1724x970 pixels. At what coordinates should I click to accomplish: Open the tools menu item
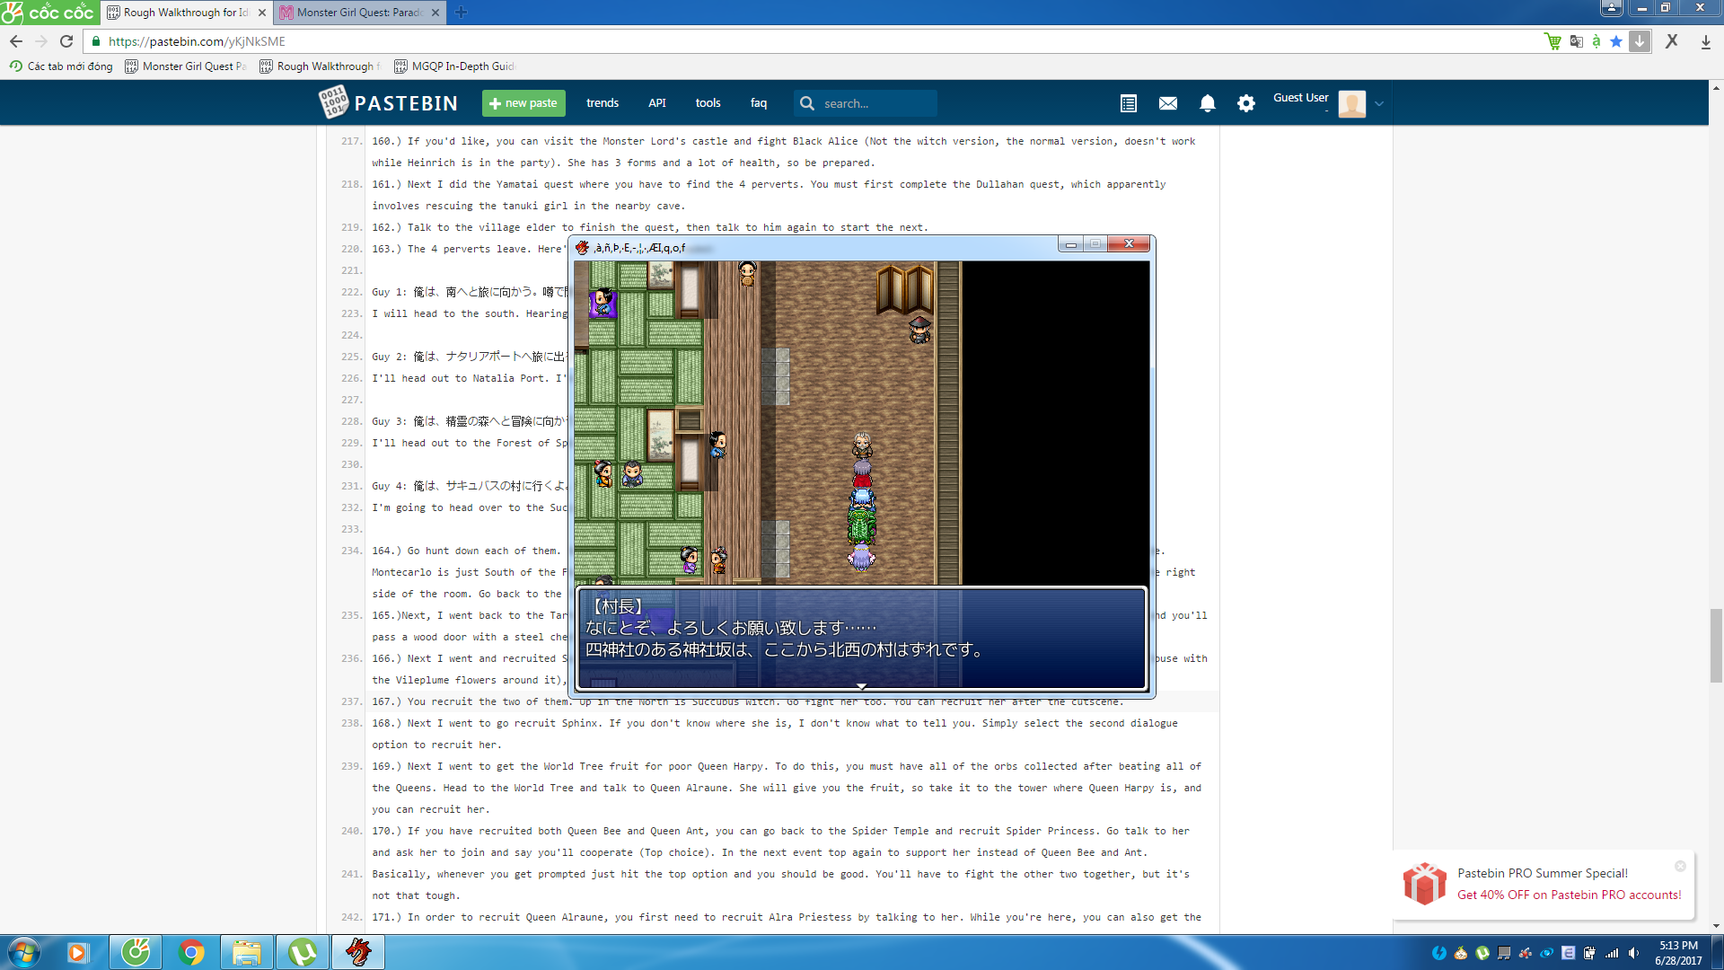click(708, 103)
